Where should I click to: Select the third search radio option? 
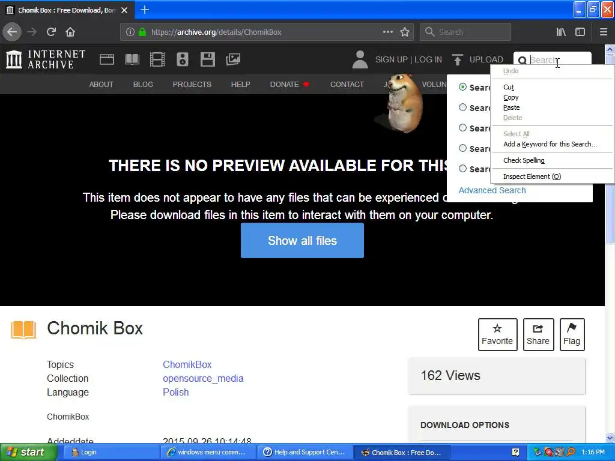click(463, 128)
